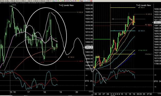Click date 18 on the left time axis
The image size is (161, 96).
pyautogui.click(x=45, y=92)
